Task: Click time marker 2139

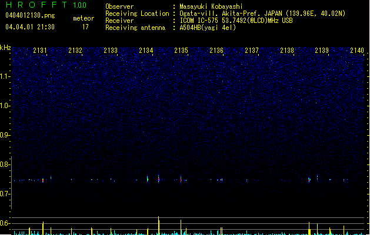Action: (x=322, y=51)
